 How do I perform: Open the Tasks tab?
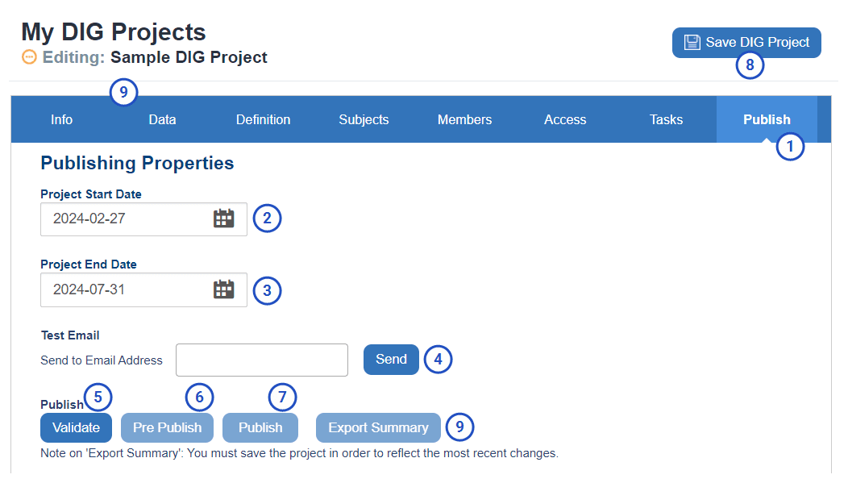667,119
